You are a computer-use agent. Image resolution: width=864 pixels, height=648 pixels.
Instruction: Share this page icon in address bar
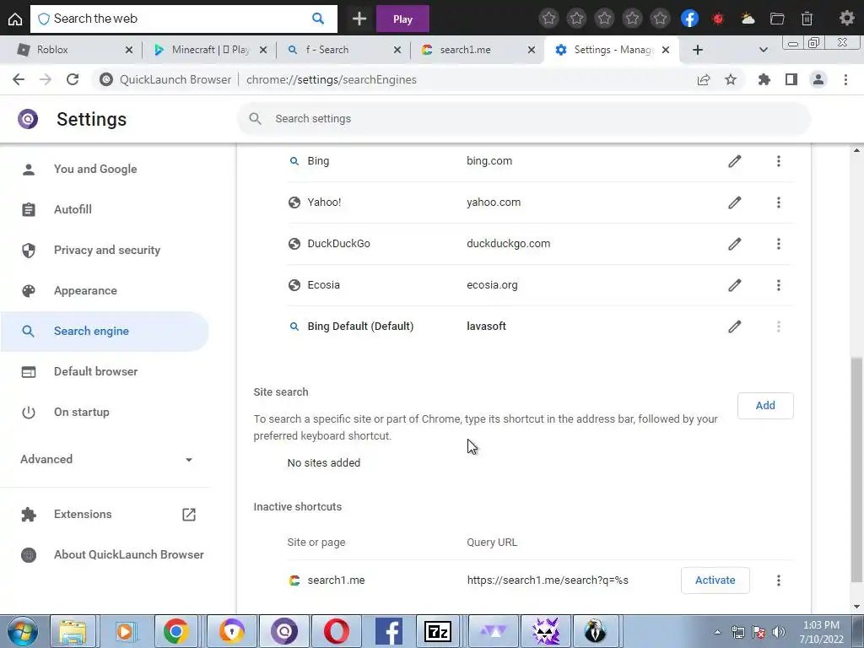704,79
